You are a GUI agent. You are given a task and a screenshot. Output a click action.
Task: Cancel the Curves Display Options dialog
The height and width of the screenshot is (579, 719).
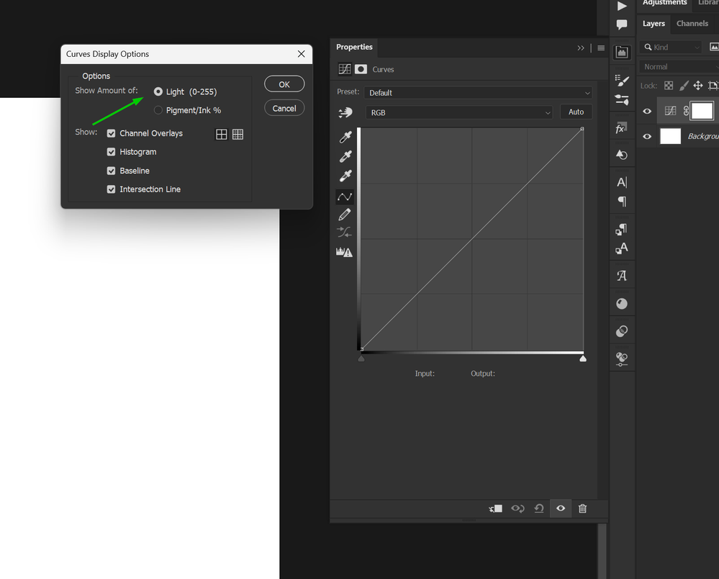coord(284,108)
